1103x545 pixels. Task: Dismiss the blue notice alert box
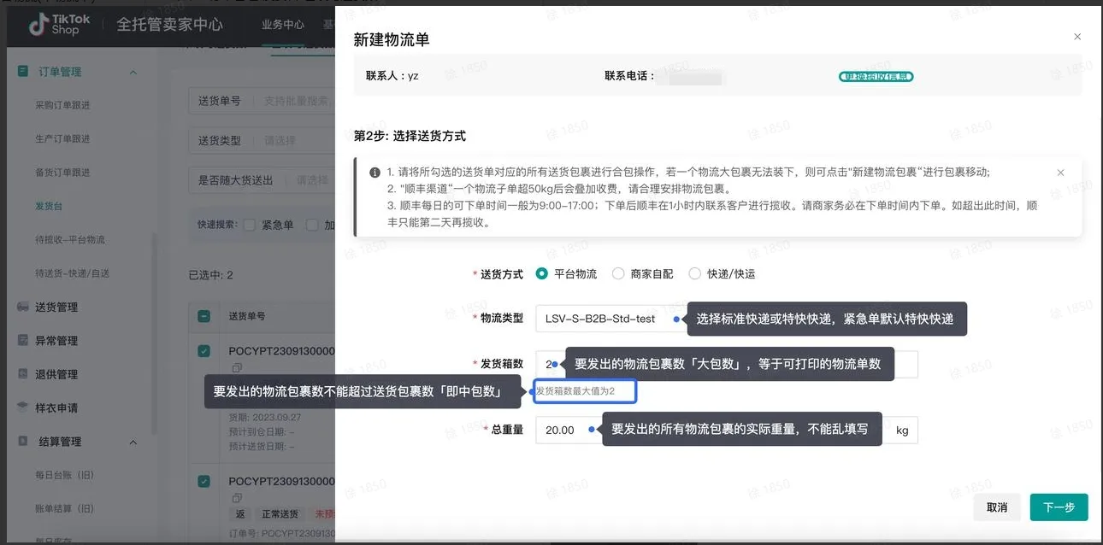[x=1061, y=173]
